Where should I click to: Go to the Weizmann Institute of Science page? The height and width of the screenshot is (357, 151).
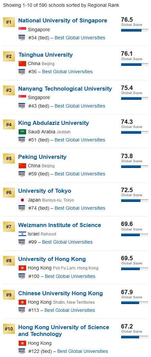60,225
